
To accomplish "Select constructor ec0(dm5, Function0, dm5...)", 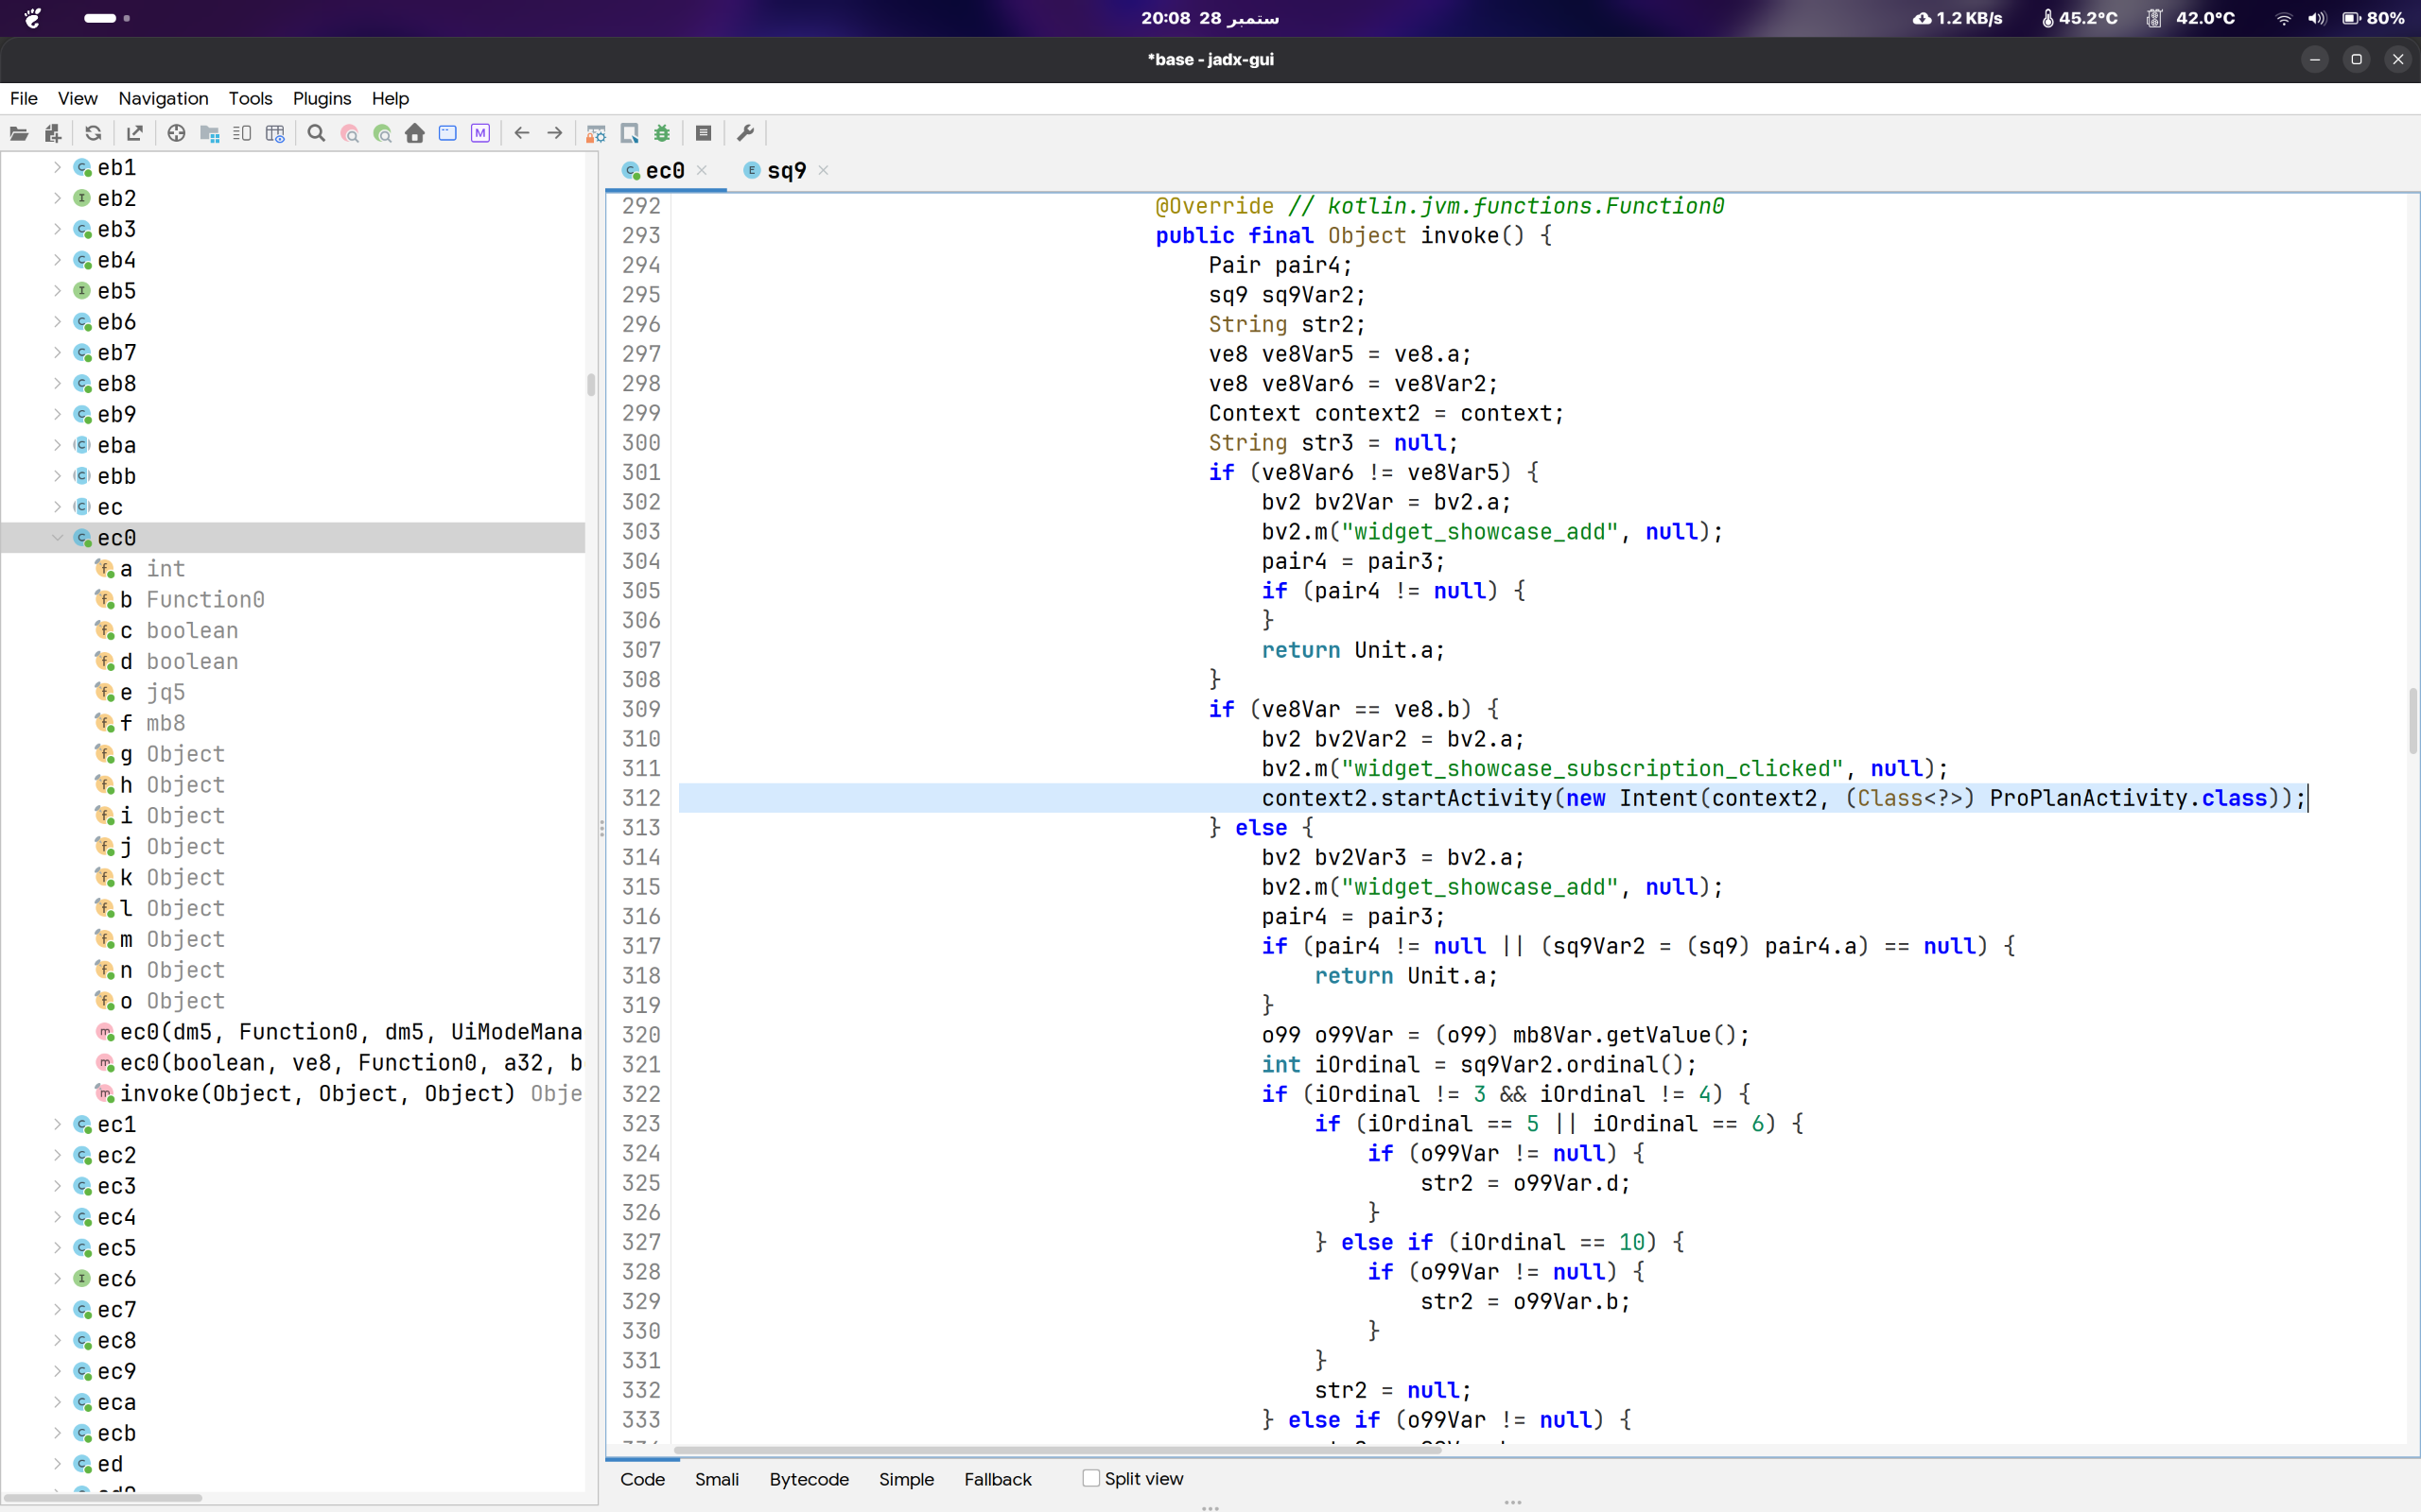I will pyautogui.click(x=340, y=1032).
